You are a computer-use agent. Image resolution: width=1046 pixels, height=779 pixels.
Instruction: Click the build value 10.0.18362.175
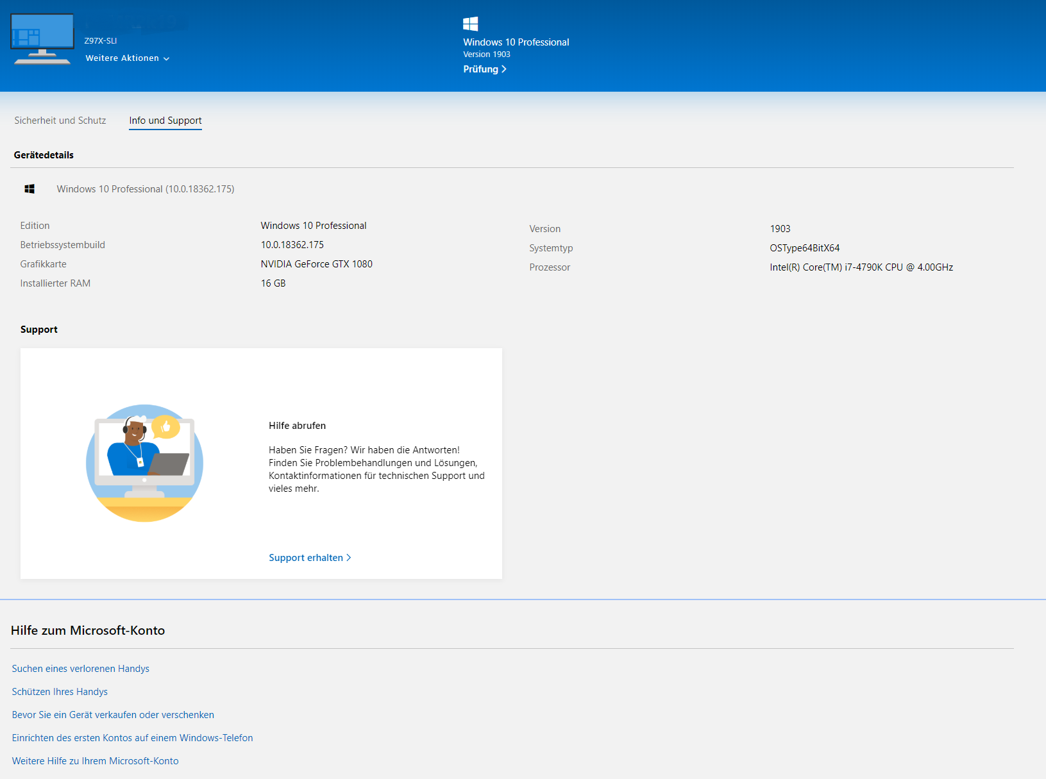(292, 245)
